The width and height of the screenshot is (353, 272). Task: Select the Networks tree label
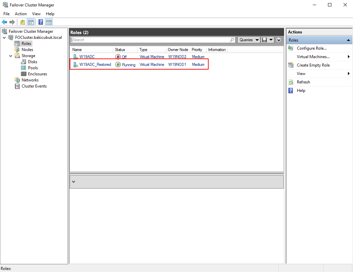[x=30, y=80]
